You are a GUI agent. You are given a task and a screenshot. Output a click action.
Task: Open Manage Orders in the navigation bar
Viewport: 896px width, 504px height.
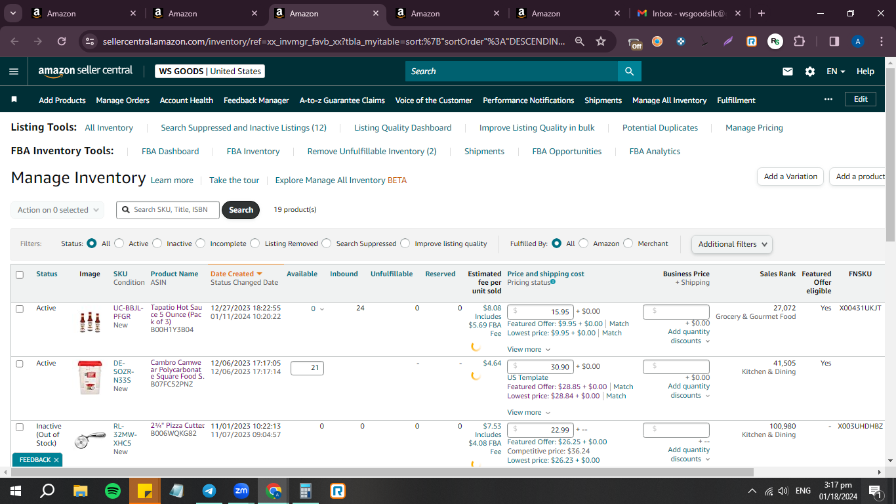[123, 100]
